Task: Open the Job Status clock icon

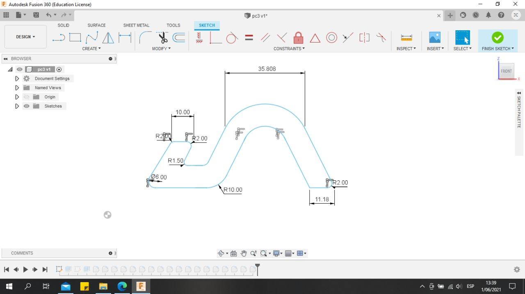Action: click(476, 15)
